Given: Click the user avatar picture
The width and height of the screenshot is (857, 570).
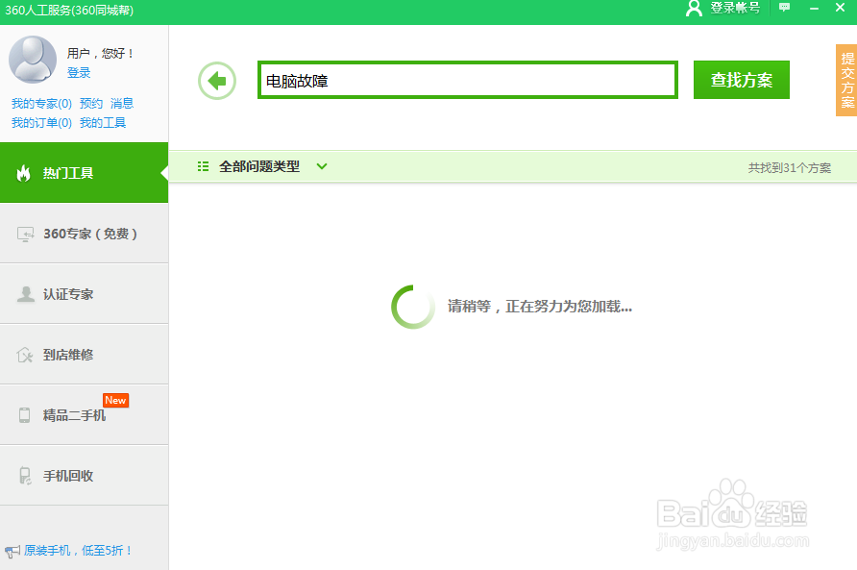Looking at the screenshot, I should click(x=33, y=59).
